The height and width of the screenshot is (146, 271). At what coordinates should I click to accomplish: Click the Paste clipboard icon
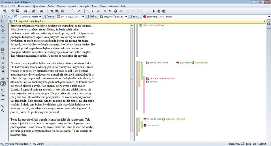click(164, 11)
